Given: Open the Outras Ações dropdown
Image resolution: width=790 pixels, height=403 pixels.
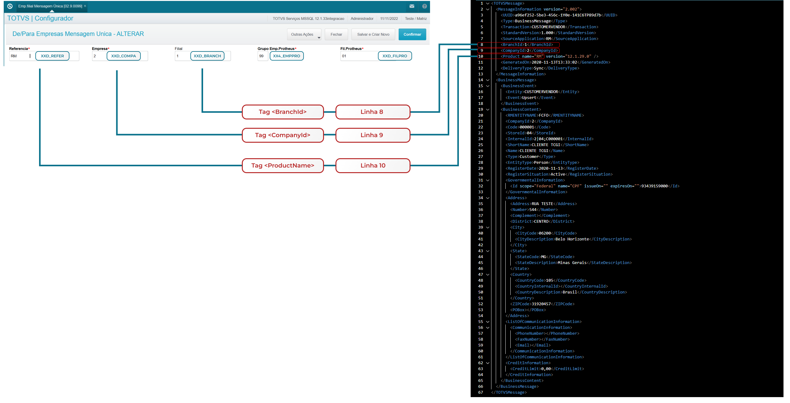Looking at the screenshot, I should tap(304, 34).
